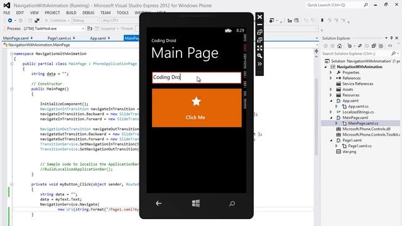This screenshot has width=402, height=226.
Task: Expand the LocalizedStrings.cs node
Action: click(x=331, y=112)
